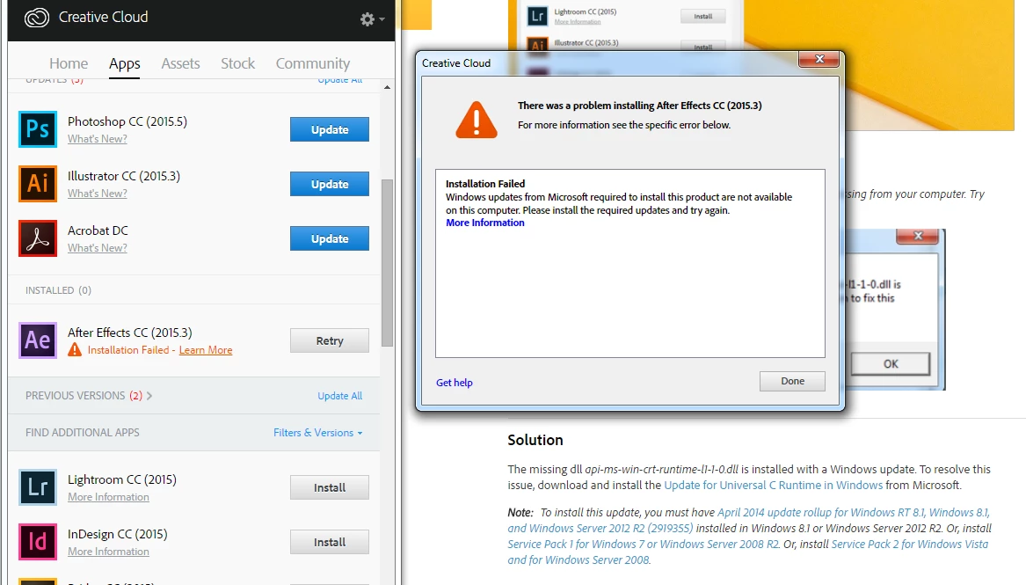Open Service Pack 2 for Windows Vista link
This screenshot has height=585, width=1026.
pos(748,552)
